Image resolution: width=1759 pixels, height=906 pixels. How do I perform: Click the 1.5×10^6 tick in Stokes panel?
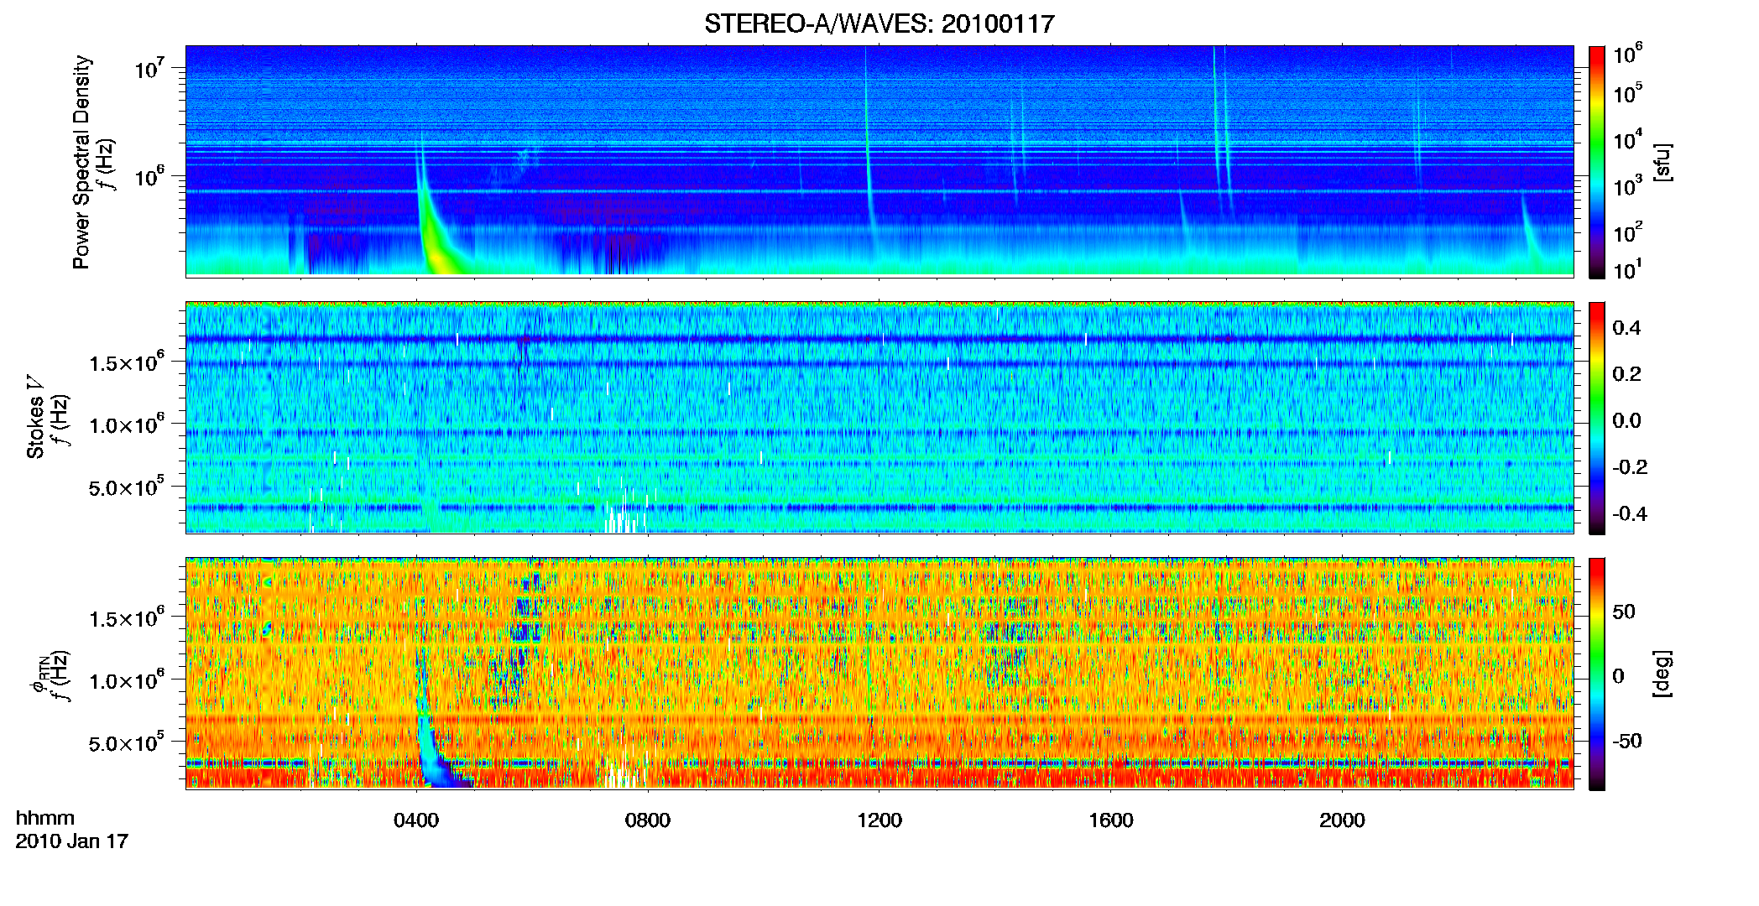point(126,362)
